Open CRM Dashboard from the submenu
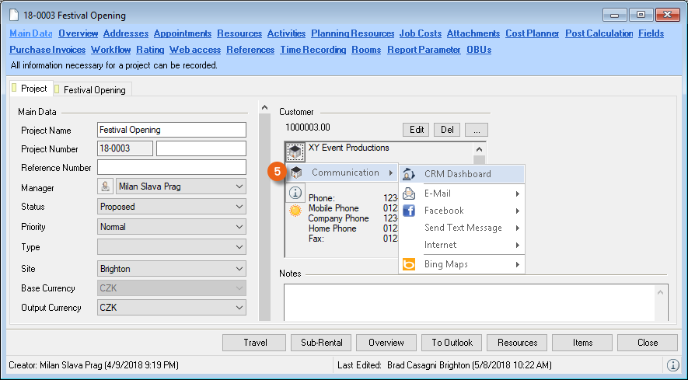The image size is (688, 380). [457, 174]
